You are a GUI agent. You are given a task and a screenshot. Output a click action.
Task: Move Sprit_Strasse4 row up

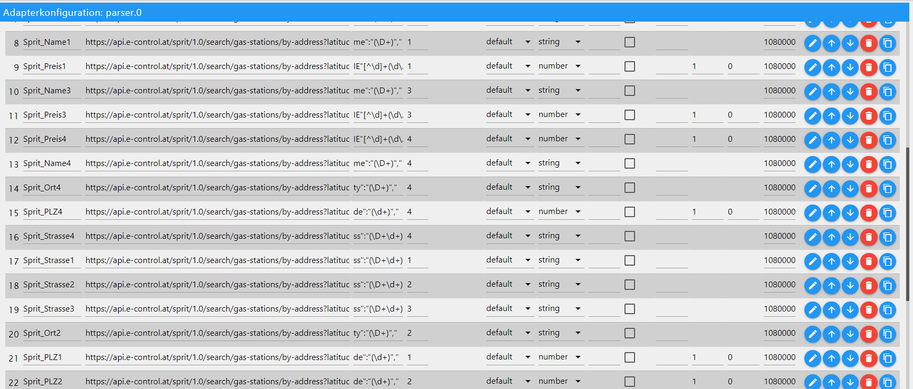831,237
